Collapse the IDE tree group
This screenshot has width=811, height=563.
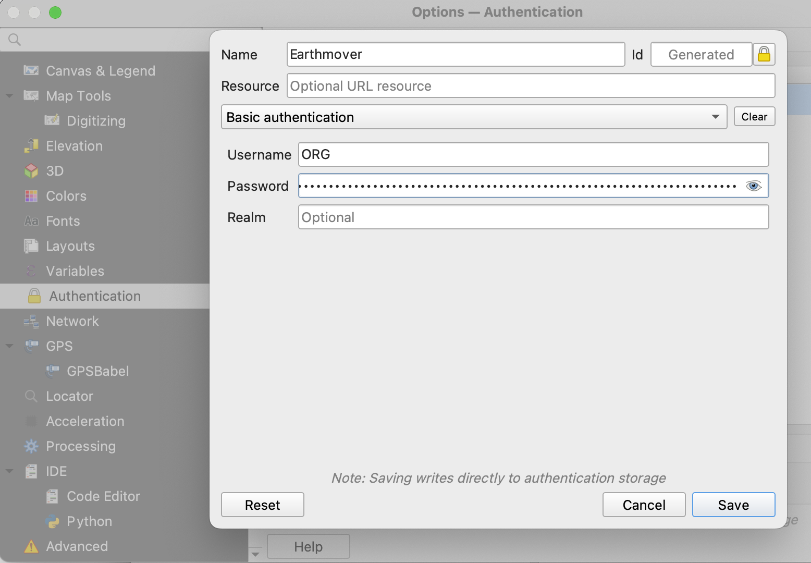pyautogui.click(x=9, y=471)
